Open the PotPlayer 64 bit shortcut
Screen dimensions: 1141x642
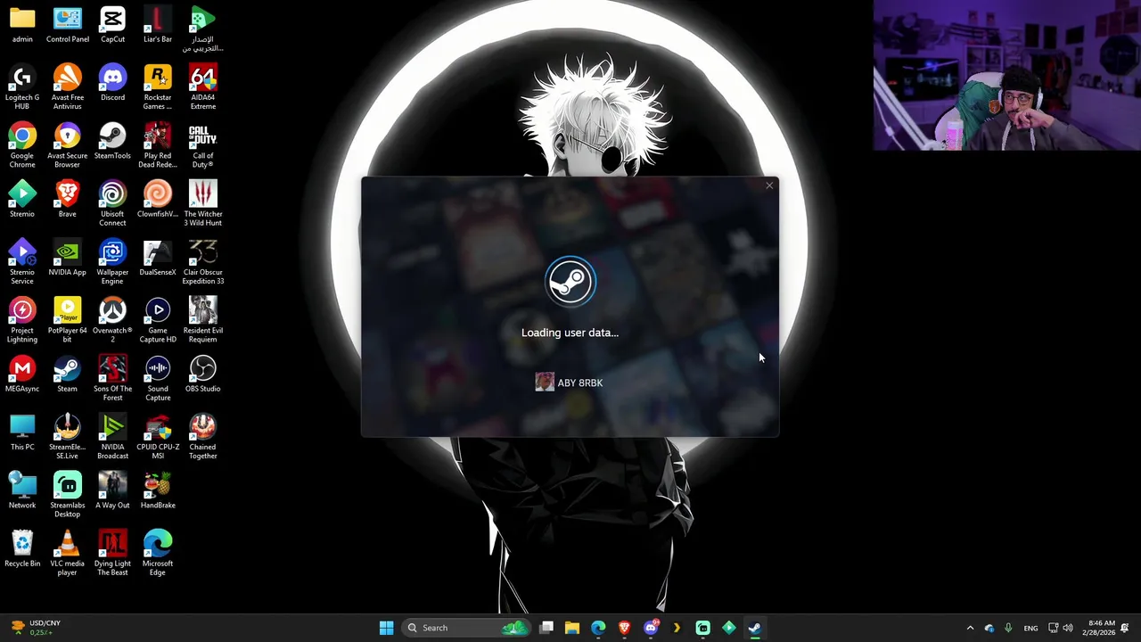coord(68,319)
